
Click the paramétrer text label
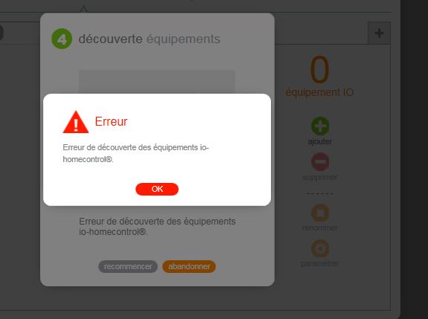[320, 264]
